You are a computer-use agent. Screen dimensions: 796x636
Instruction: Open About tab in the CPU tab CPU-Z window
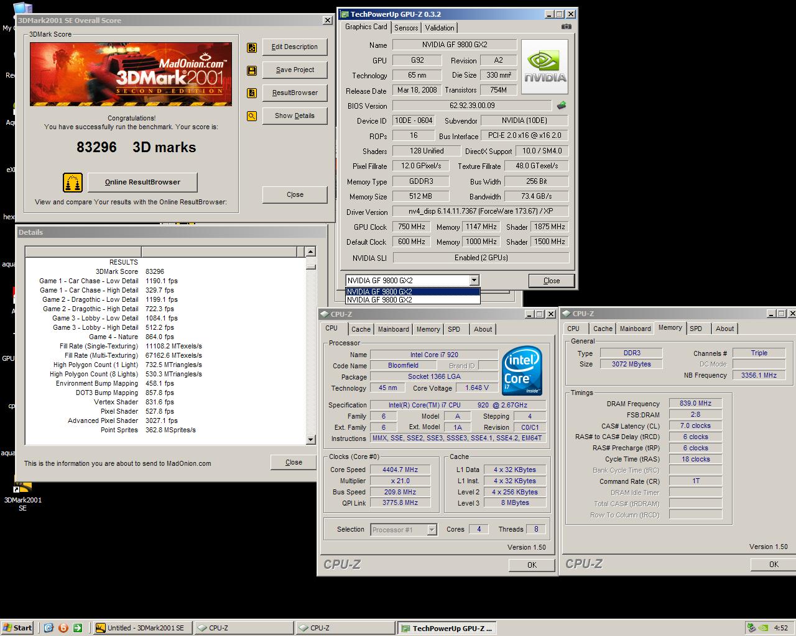(483, 329)
